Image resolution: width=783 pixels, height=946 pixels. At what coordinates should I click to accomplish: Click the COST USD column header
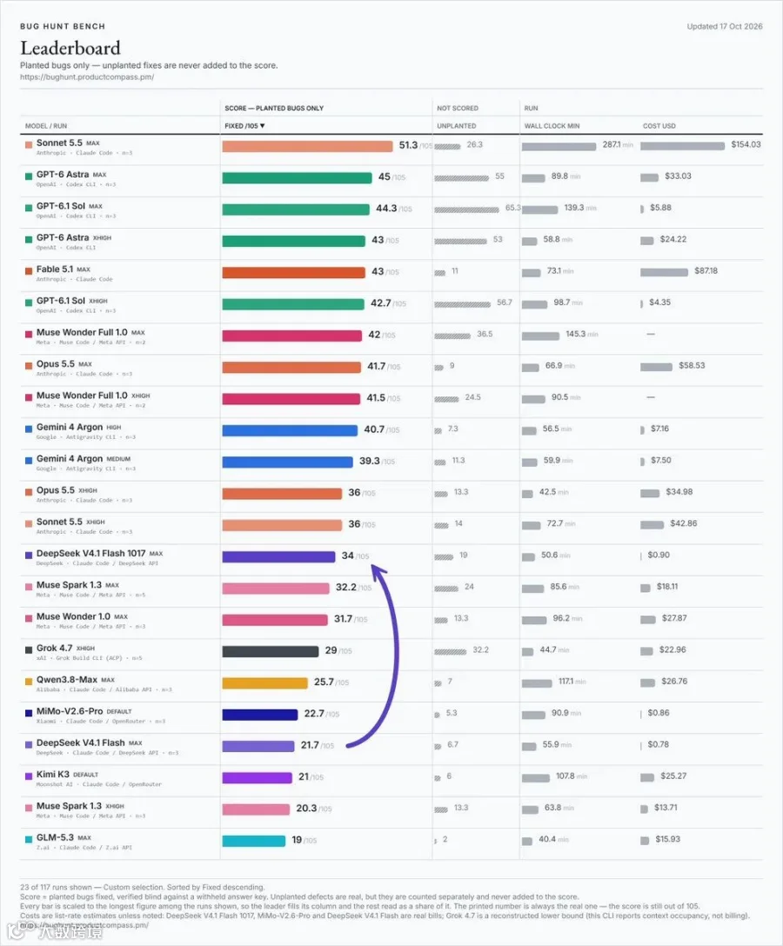(x=659, y=126)
